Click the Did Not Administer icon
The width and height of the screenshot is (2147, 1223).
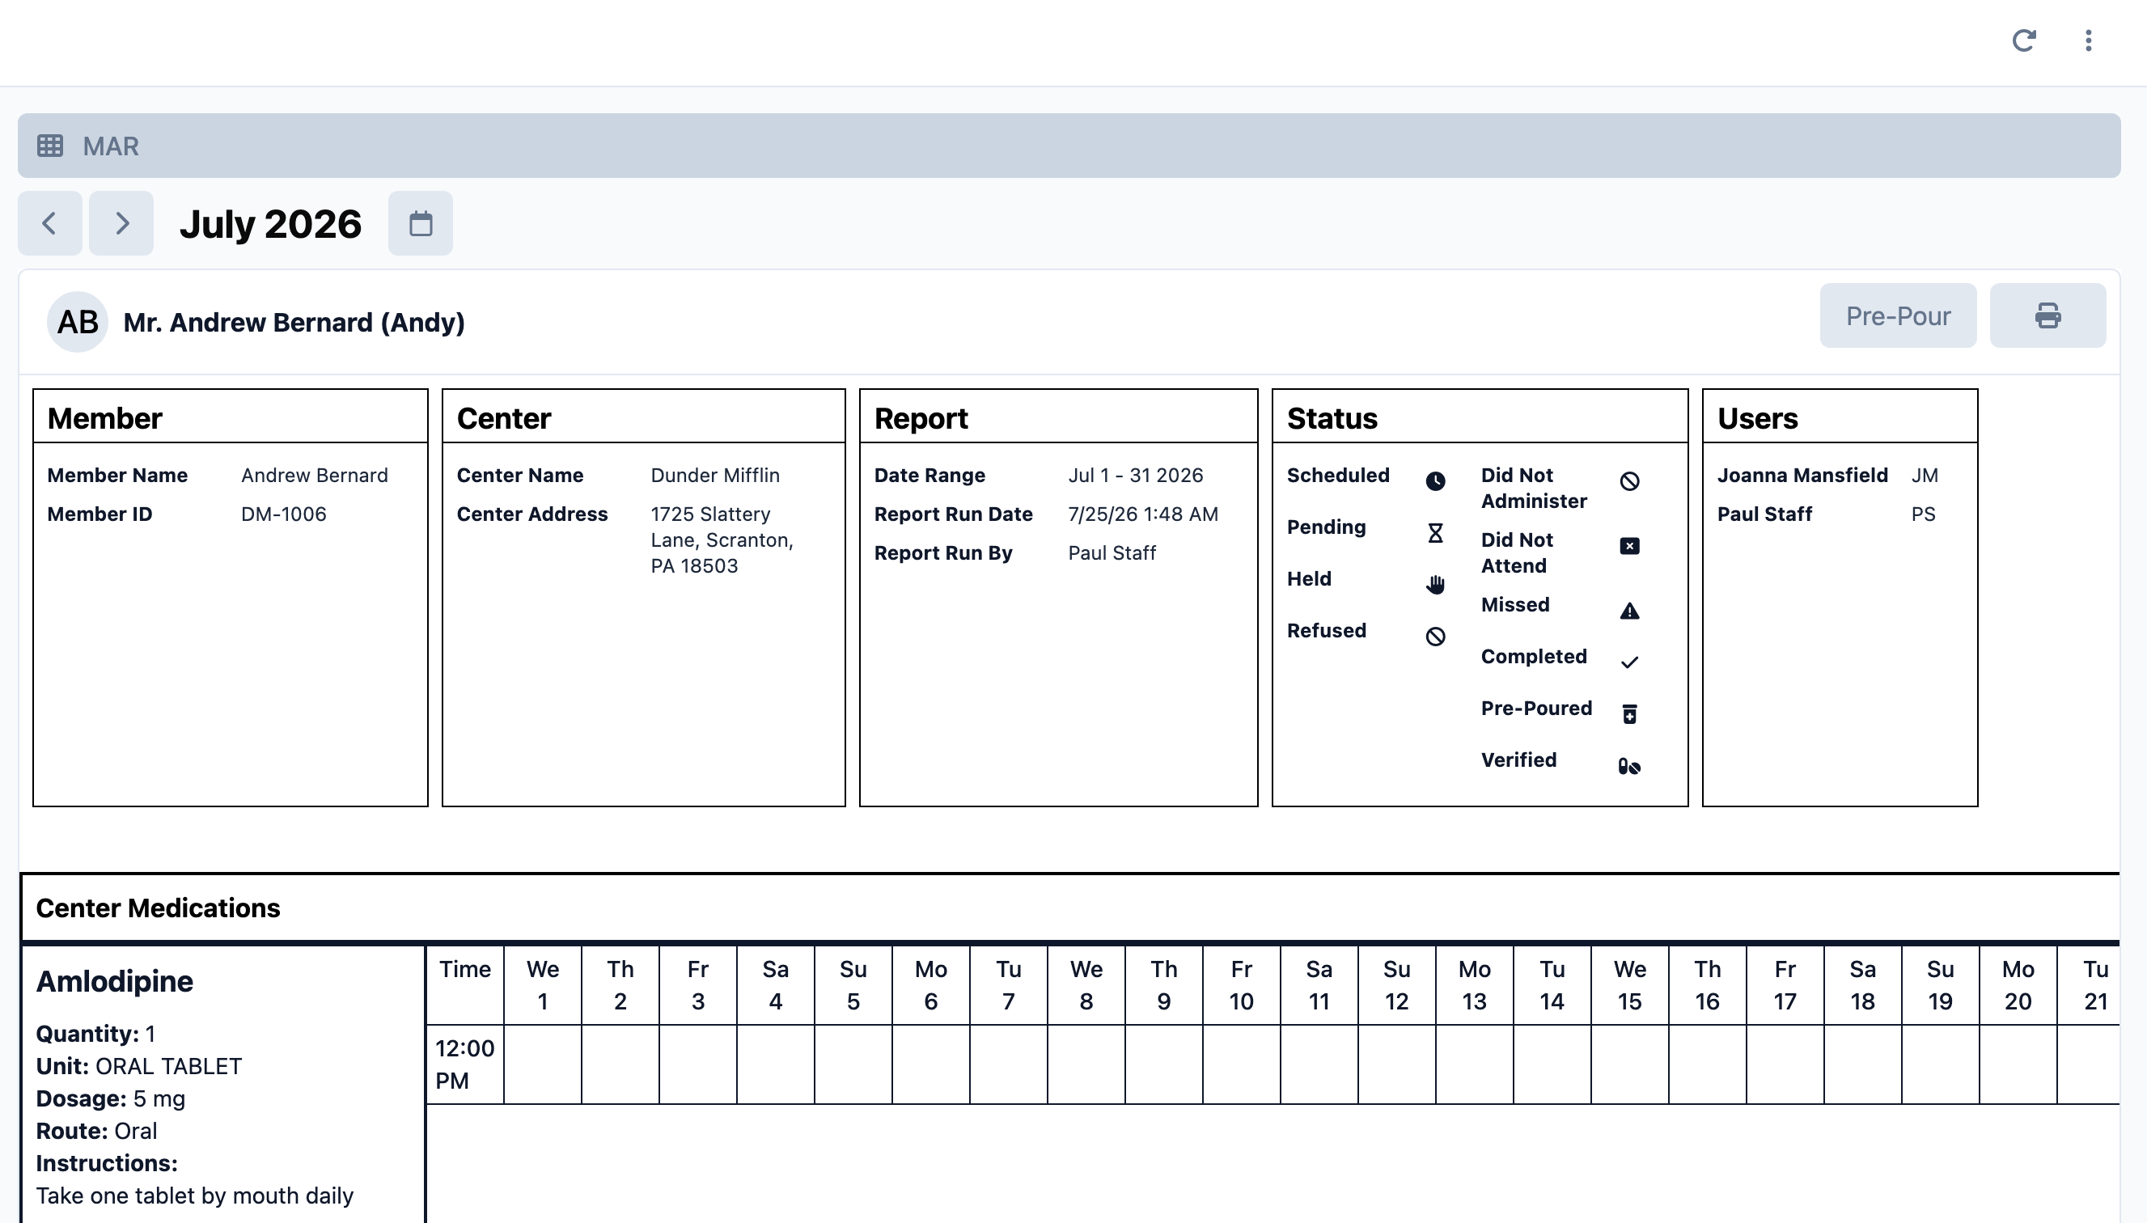click(x=1629, y=481)
